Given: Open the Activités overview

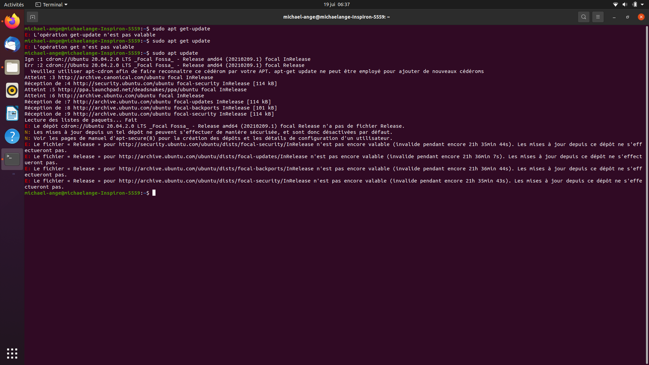Looking at the screenshot, I should tap(14, 4).
